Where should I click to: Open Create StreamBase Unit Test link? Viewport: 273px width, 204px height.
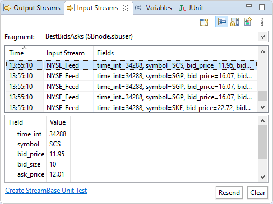point(46,191)
